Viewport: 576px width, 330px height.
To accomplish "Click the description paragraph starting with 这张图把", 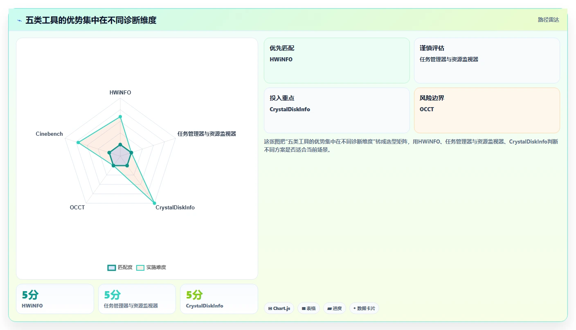I will click(x=411, y=146).
